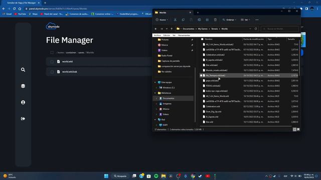The width and height of the screenshot is (321, 180).
Task: Click the browser home button
Action: (x=20, y=9)
